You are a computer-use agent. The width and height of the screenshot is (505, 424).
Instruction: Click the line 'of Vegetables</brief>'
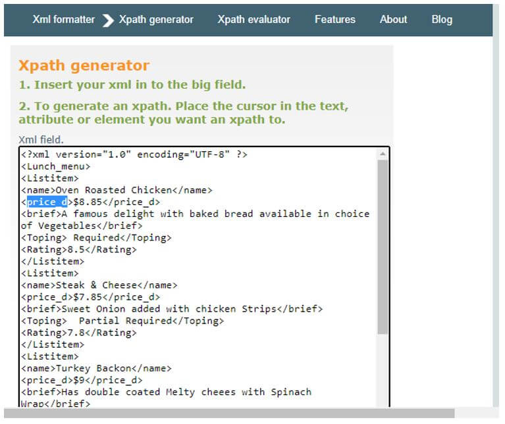tap(82, 226)
